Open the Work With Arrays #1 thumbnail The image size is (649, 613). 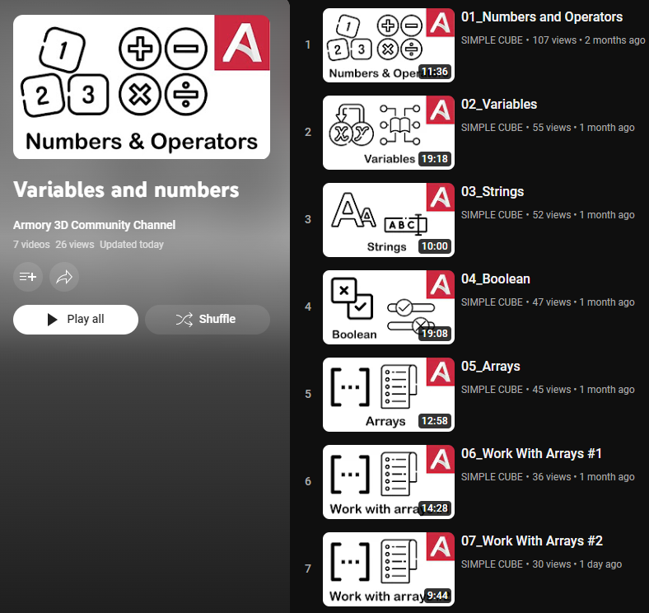389,482
